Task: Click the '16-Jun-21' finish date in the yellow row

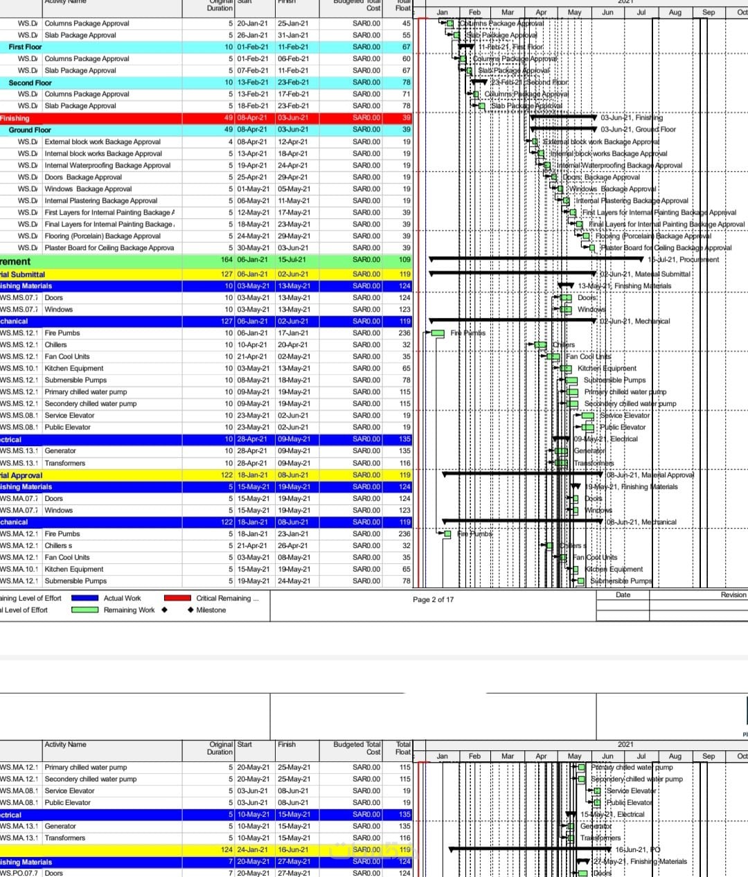Action: point(293,849)
